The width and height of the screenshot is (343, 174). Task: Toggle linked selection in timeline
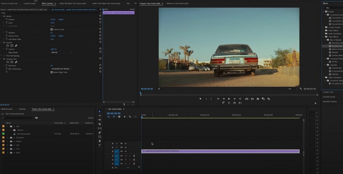pyautogui.click(x=119, y=117)
